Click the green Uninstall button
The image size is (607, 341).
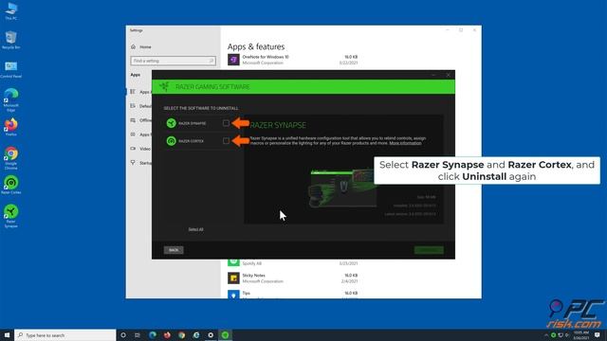pos(429,250)
